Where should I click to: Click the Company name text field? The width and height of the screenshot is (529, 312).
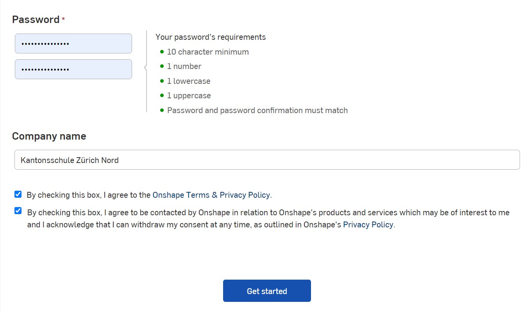(267, 160)
